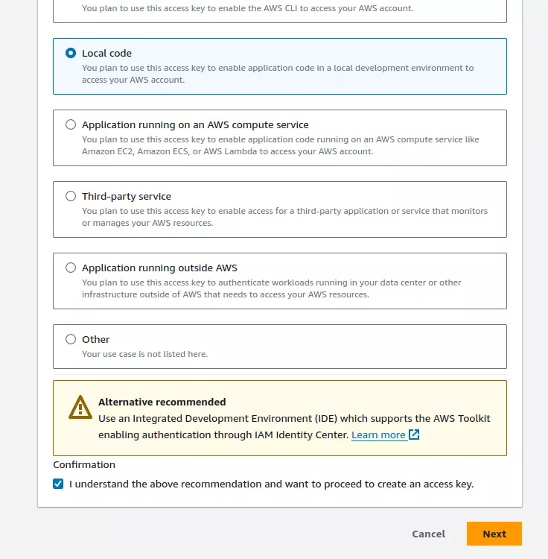The width and height of the screenshot is (548, 559).
Task: Click the Amazon EC2, ECS, Lambda description text
Action: pos(281,145)
